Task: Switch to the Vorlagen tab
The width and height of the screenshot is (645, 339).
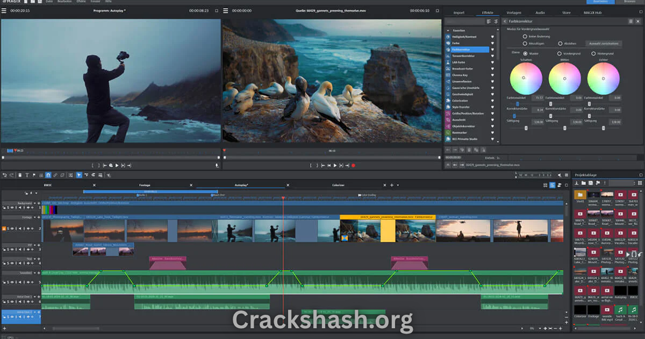Action: [x=513, y=12]
